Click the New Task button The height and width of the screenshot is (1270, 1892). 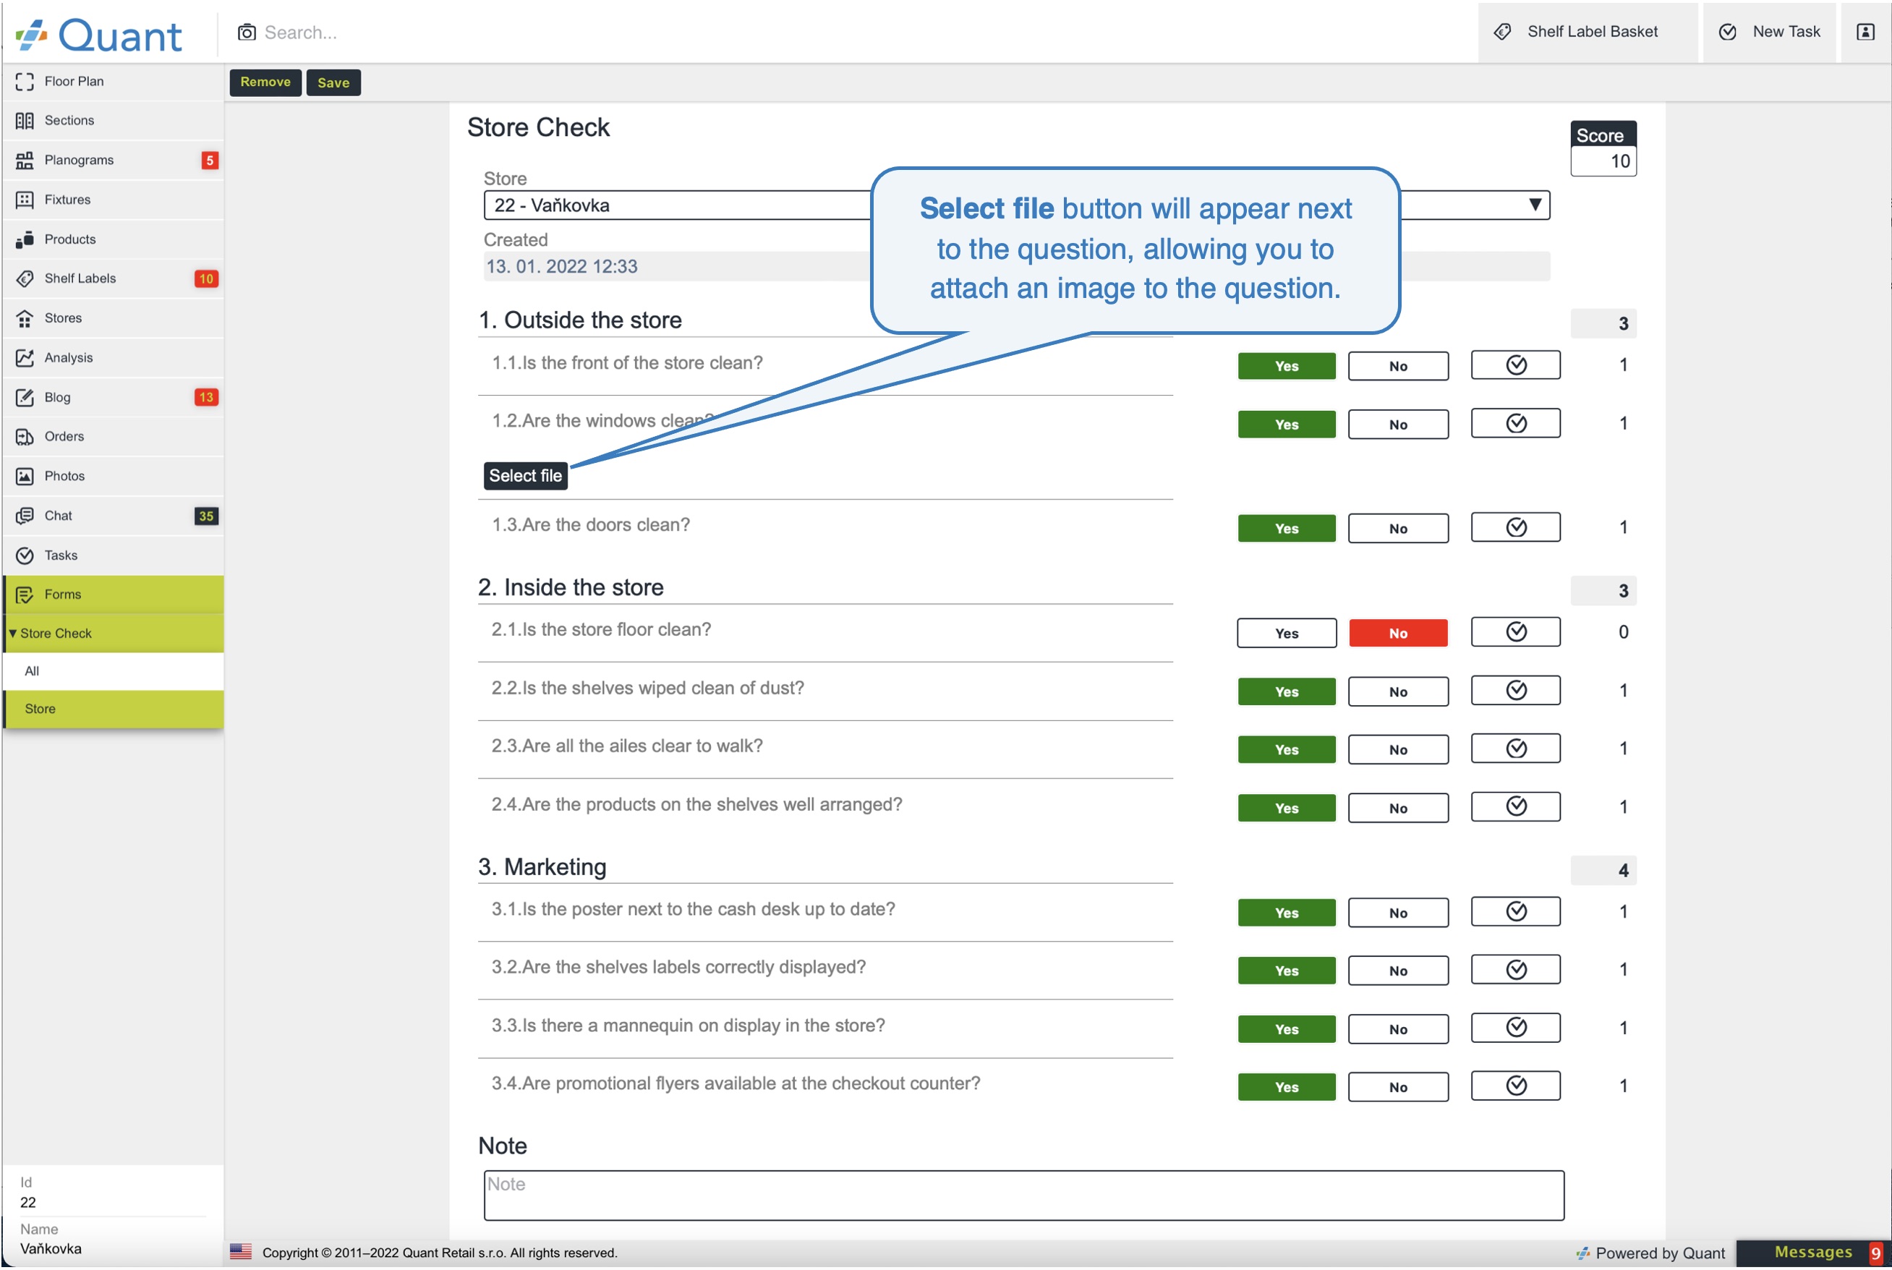point(1769,32)
